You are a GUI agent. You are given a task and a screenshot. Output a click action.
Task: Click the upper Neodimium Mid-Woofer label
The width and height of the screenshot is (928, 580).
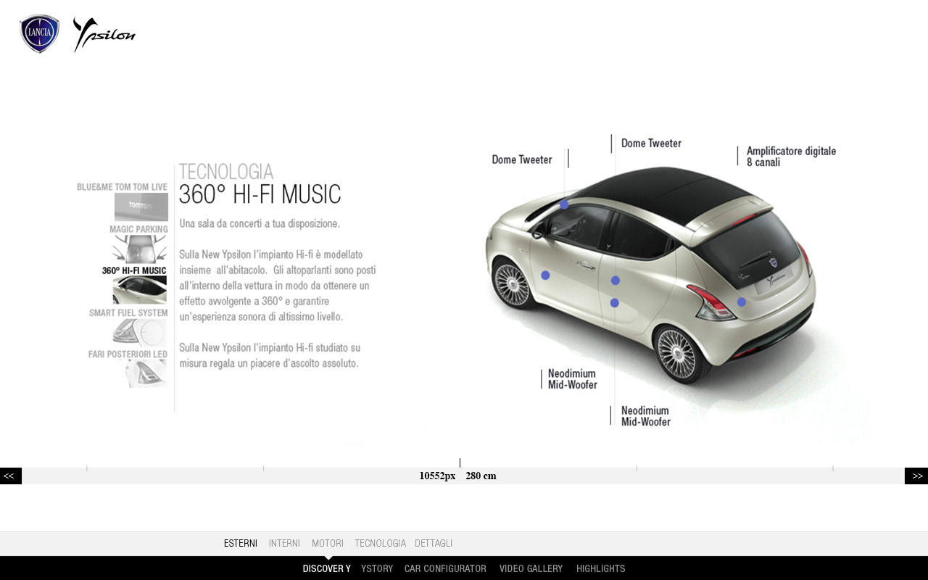pos(572,379)
